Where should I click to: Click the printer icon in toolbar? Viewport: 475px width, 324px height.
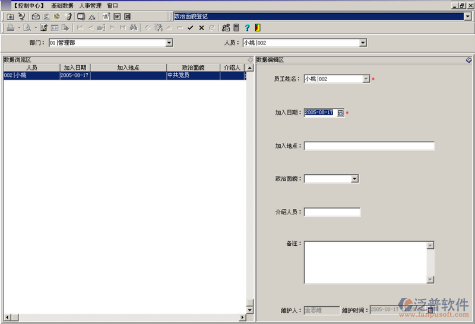11,28
